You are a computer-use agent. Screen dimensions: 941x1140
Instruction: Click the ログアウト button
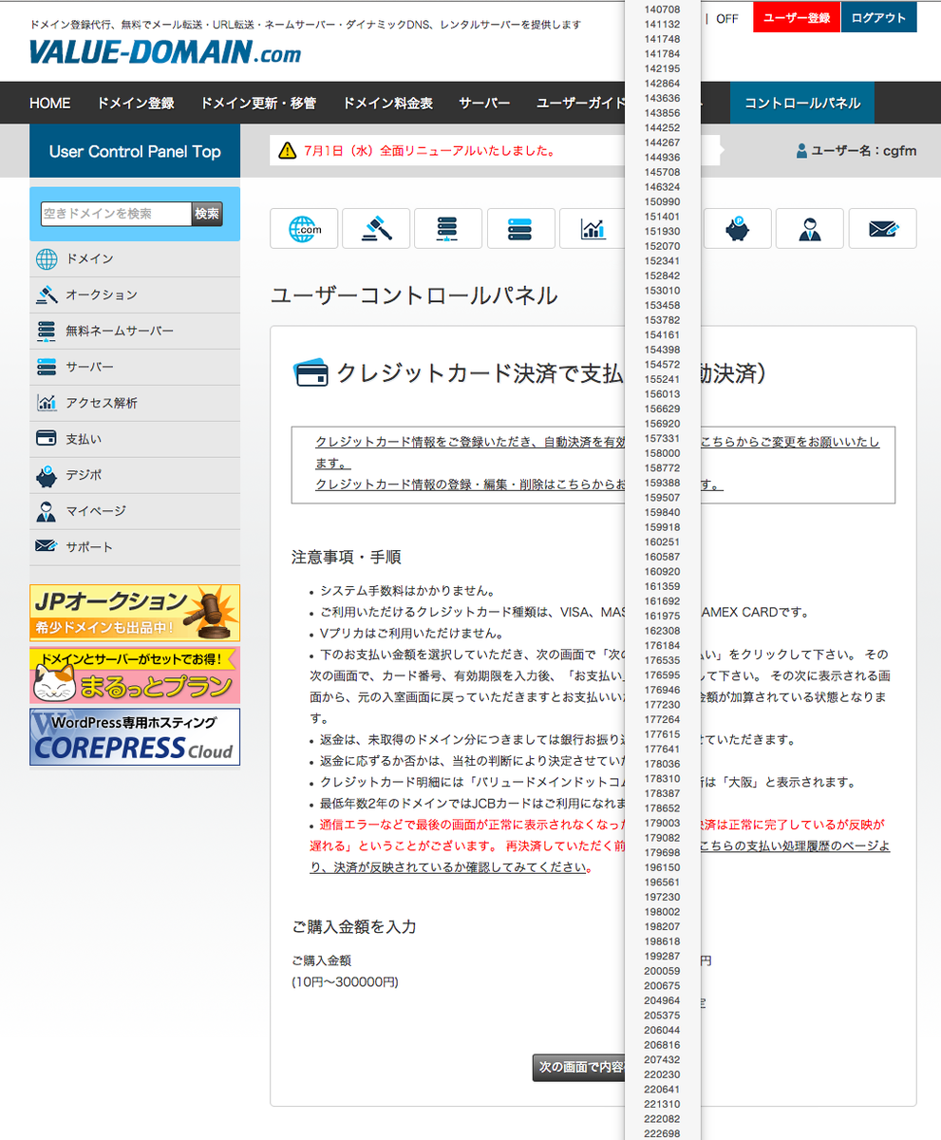tap(878, 17)
